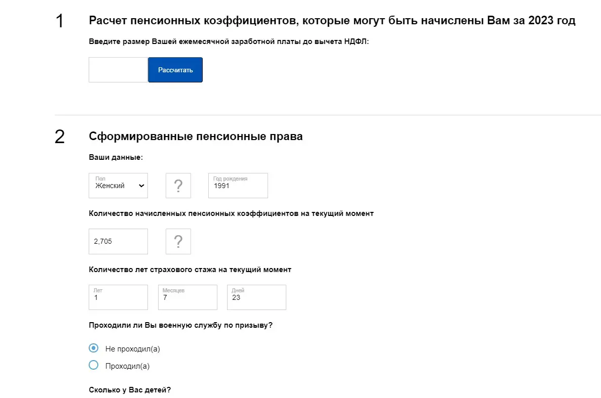Viewport: 601px width, 398px height.
Task: Expand the "Пол" gender dropdown
Action: coord(119,186)
